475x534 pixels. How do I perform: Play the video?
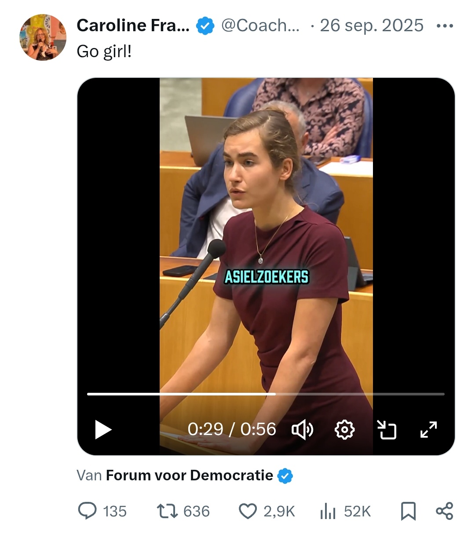(x=103, y=429)
